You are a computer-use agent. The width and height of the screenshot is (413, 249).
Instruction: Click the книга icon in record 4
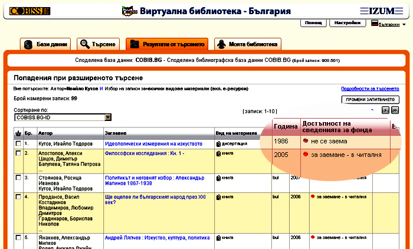coord(218,197)
